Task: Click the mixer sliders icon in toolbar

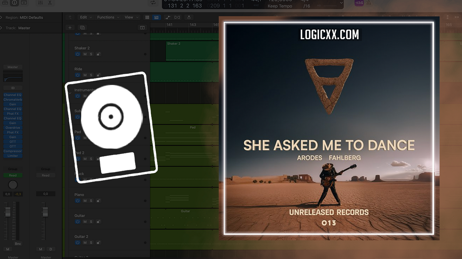Action: [40, 3]
